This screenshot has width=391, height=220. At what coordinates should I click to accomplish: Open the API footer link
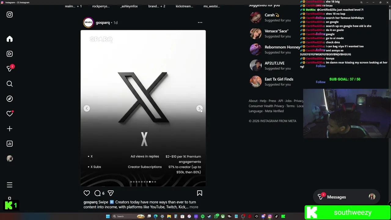[x=280, y=101]
